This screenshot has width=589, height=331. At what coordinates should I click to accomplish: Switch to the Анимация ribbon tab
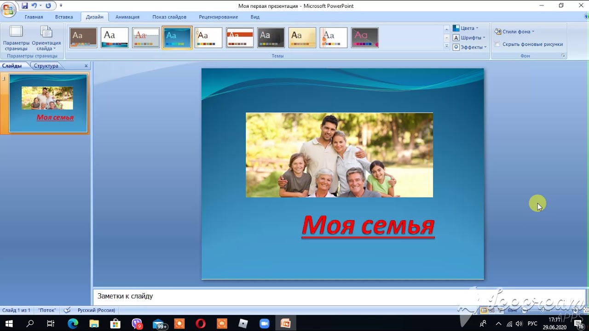tap(127, 17)
